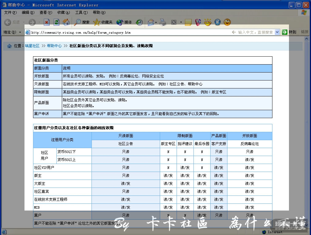Click the vertical page scrollbar
The width and height of the screenshot is (311, 235).
coord(306,122)
